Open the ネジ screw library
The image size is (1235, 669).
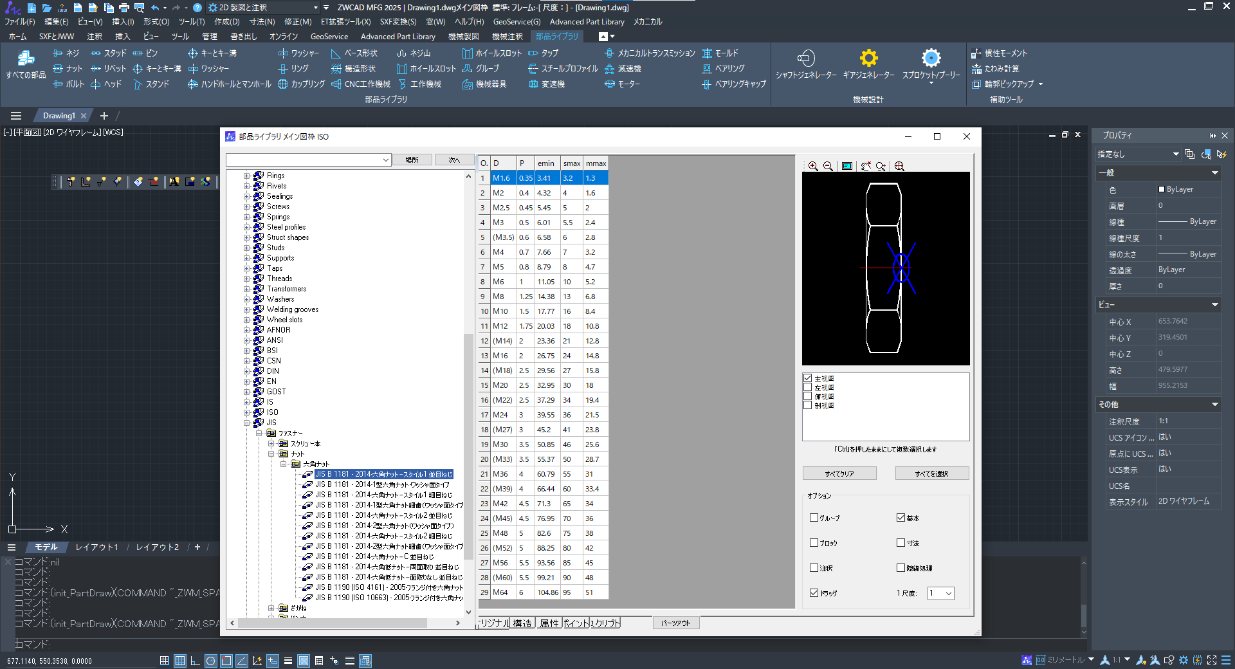coord(66,53)
